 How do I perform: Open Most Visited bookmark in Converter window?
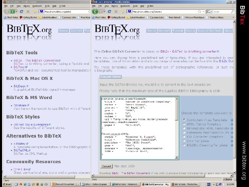click(x=99, y=18)
